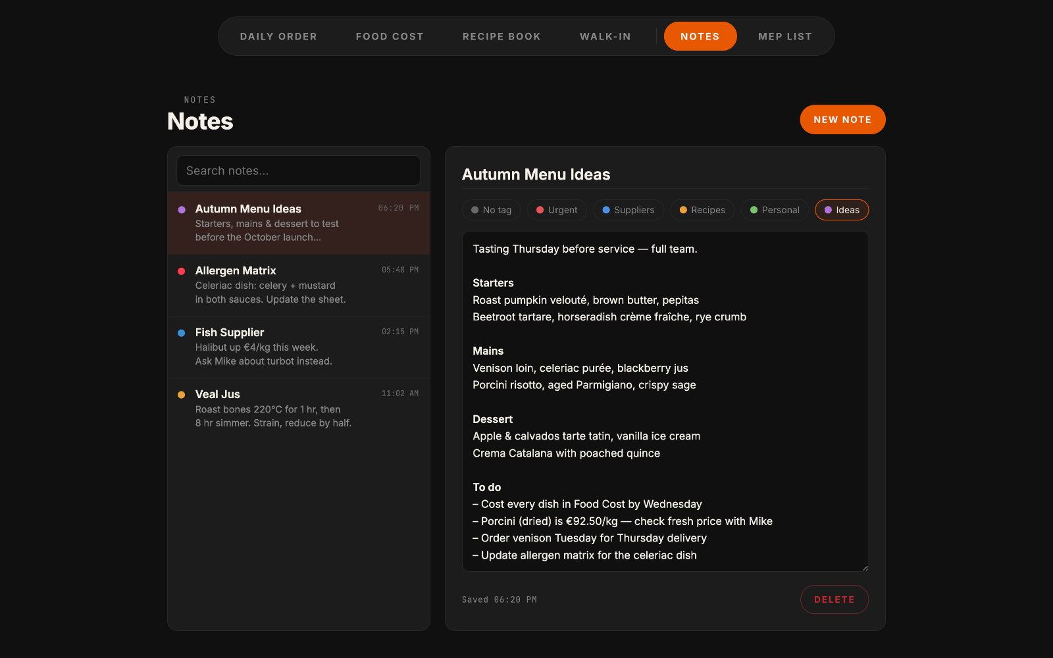Image resolution: width=1053 pixels, height=658 pixels.
Task: Select the Fish Supplier note
Action: (299, 347)
